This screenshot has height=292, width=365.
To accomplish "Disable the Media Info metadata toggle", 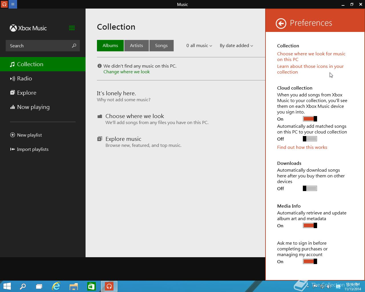I will 310,226.
